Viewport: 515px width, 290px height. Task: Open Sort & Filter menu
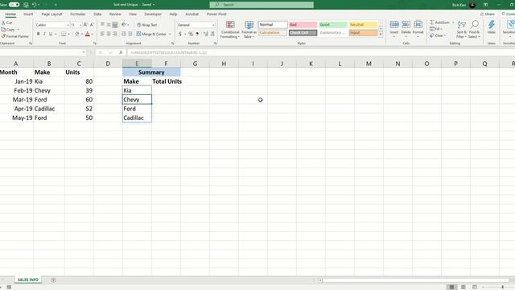[x=461, y=30]
